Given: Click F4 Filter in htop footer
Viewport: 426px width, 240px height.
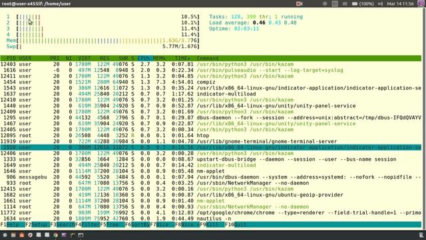Looking at the screenshot, I should pyautogui.click(x=87, y=225).
